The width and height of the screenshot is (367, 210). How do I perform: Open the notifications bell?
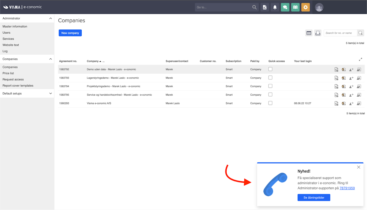tap(275, 7)
